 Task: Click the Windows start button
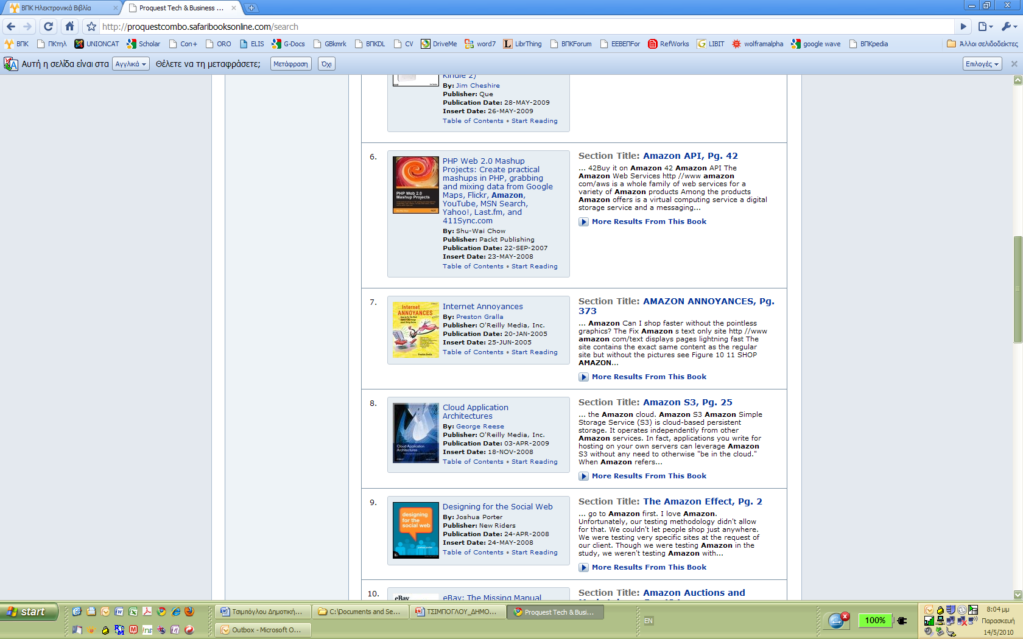pos(30,612)
